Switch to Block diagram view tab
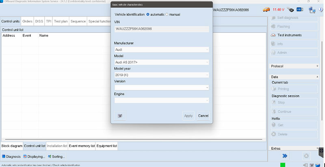325x167 pixels. click(x=12, y=146)
